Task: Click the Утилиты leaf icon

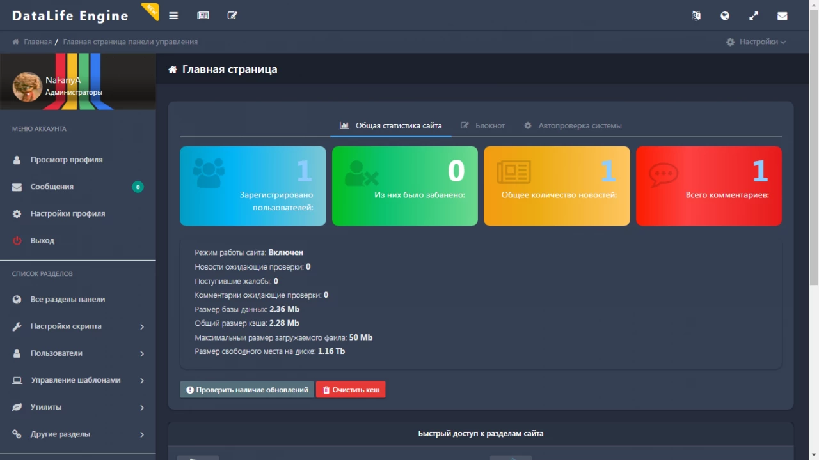Action: click(x=17, y=407)
